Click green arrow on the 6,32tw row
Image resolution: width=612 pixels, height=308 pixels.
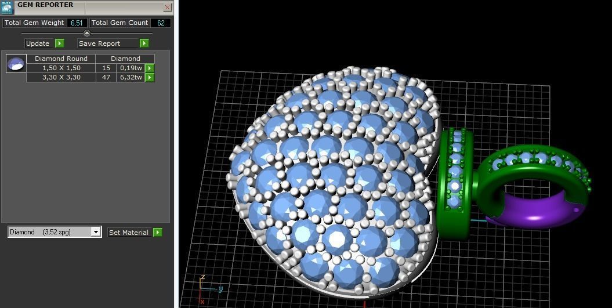[x=150, y=77]
